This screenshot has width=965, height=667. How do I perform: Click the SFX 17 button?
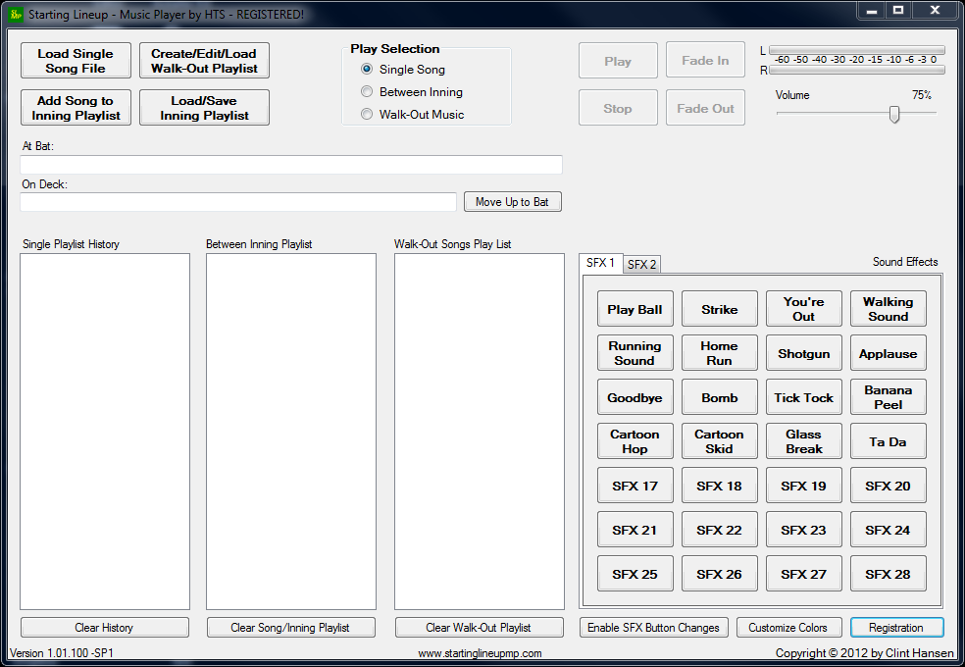click(x=635, y=486)
